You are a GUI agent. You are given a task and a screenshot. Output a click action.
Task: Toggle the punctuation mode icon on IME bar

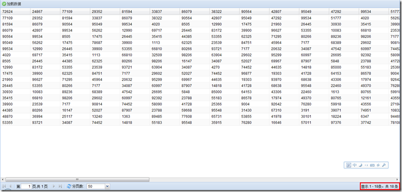366,165
